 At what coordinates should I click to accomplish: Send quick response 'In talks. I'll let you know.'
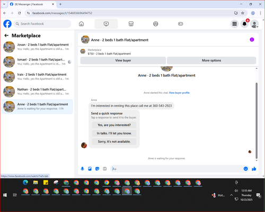(x=114, y=133)
